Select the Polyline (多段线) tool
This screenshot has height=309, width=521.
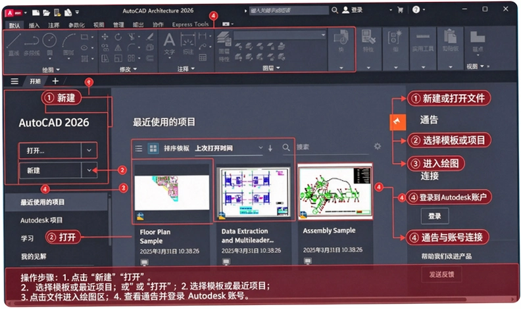point(32,44)
